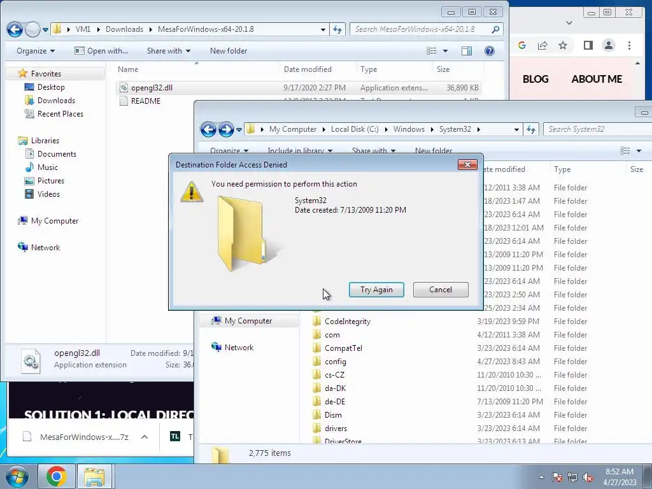Share this page via Chrome share icon
This screenshot has height=489, width=652.
pyautogui.click(x=542, y=45)
